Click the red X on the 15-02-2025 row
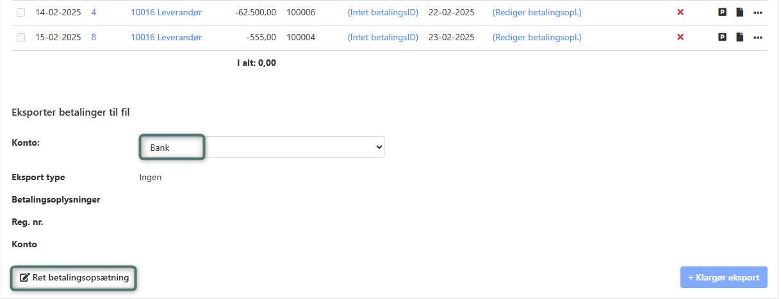Viewport: 781px width, 299px height. (680, 37)
